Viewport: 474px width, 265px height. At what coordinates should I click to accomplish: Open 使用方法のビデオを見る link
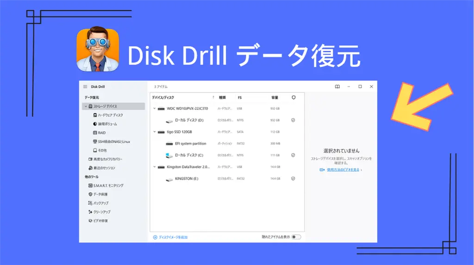pyautogui.click(x=343, y=170)
